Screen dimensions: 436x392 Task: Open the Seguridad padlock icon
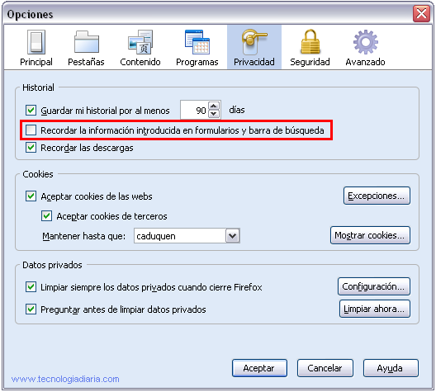coord(310,41)
